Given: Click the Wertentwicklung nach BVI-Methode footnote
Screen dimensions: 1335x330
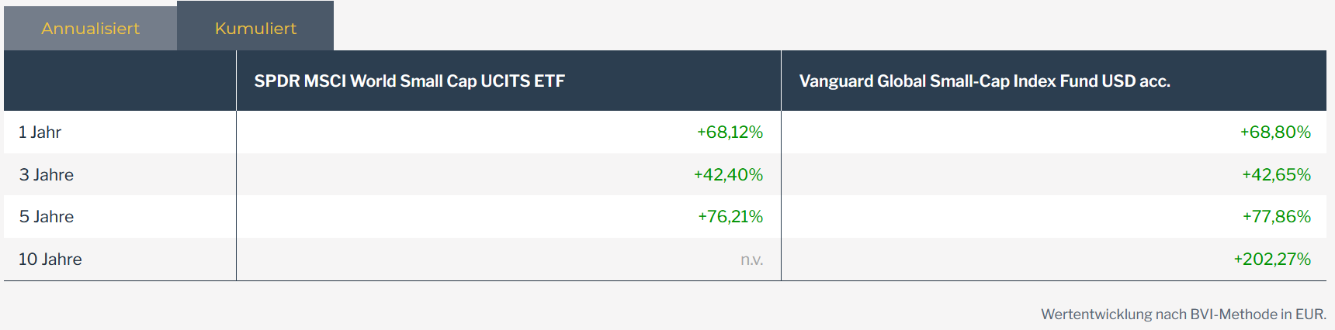Looking at the screenshot, I should pyautogui.click(x=1183, y=315).
